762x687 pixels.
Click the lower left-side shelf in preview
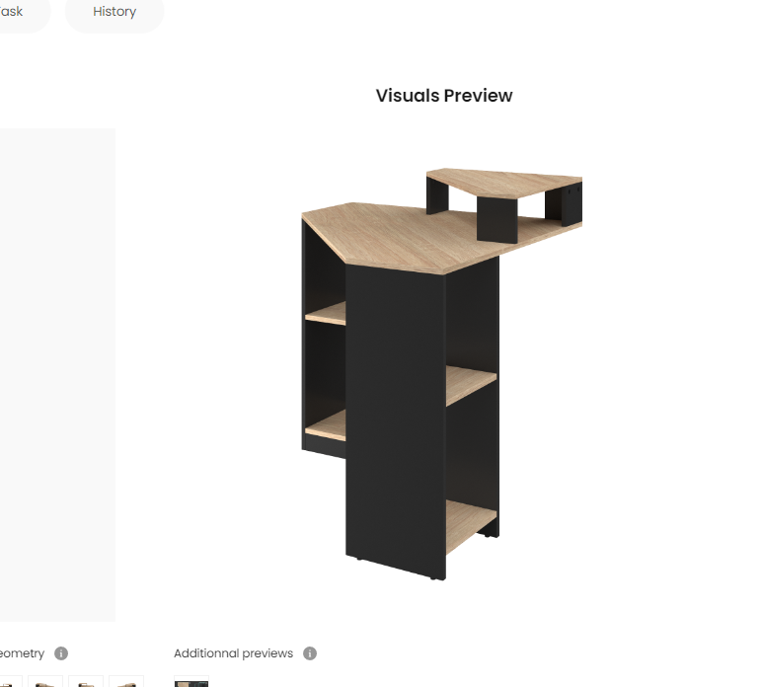tap(326, 425)
